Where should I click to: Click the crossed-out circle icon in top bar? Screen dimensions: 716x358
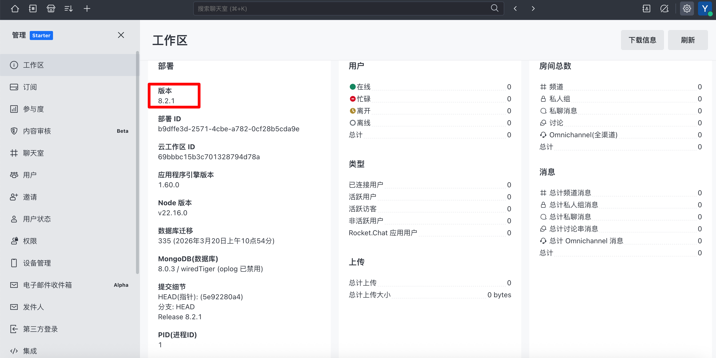click(664, 8)
